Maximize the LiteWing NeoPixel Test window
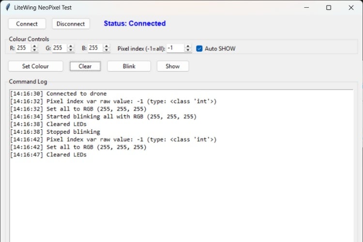This screenshot has height=242, width=363. click(x=329, y=8)
